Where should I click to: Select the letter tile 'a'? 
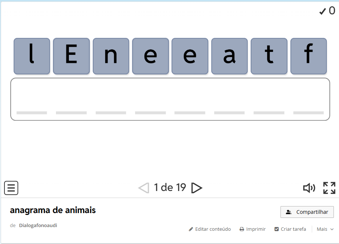pos(229,56)
